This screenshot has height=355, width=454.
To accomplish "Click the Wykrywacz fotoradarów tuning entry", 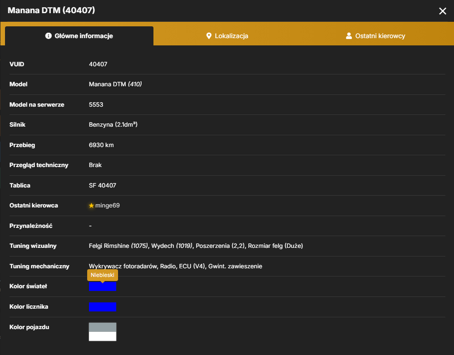I will pyautogui.click(x=123, y=266).
